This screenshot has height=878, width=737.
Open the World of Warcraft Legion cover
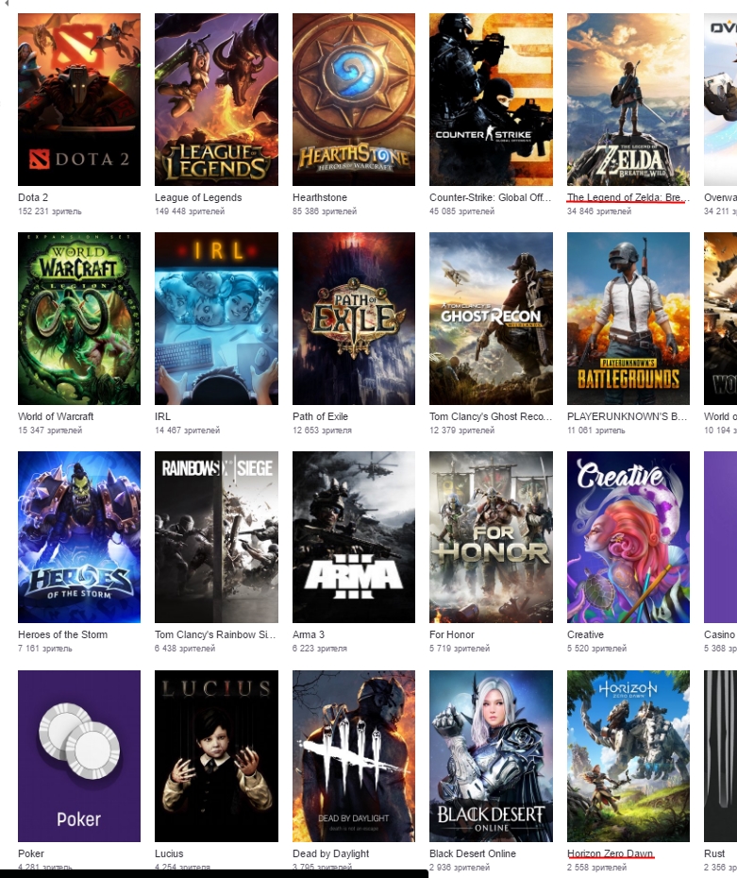[x=79, y=318]
